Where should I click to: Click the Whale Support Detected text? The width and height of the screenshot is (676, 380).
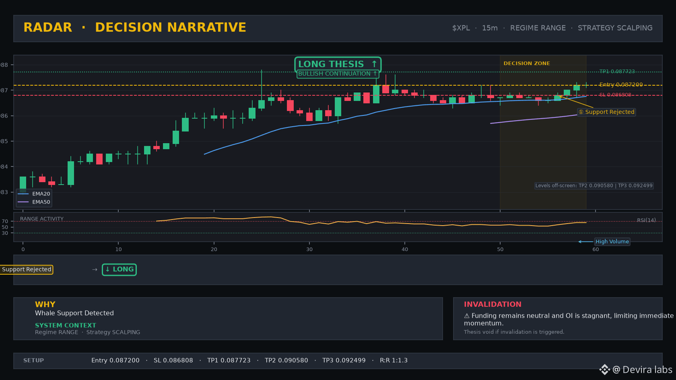(x=74, y=313)
